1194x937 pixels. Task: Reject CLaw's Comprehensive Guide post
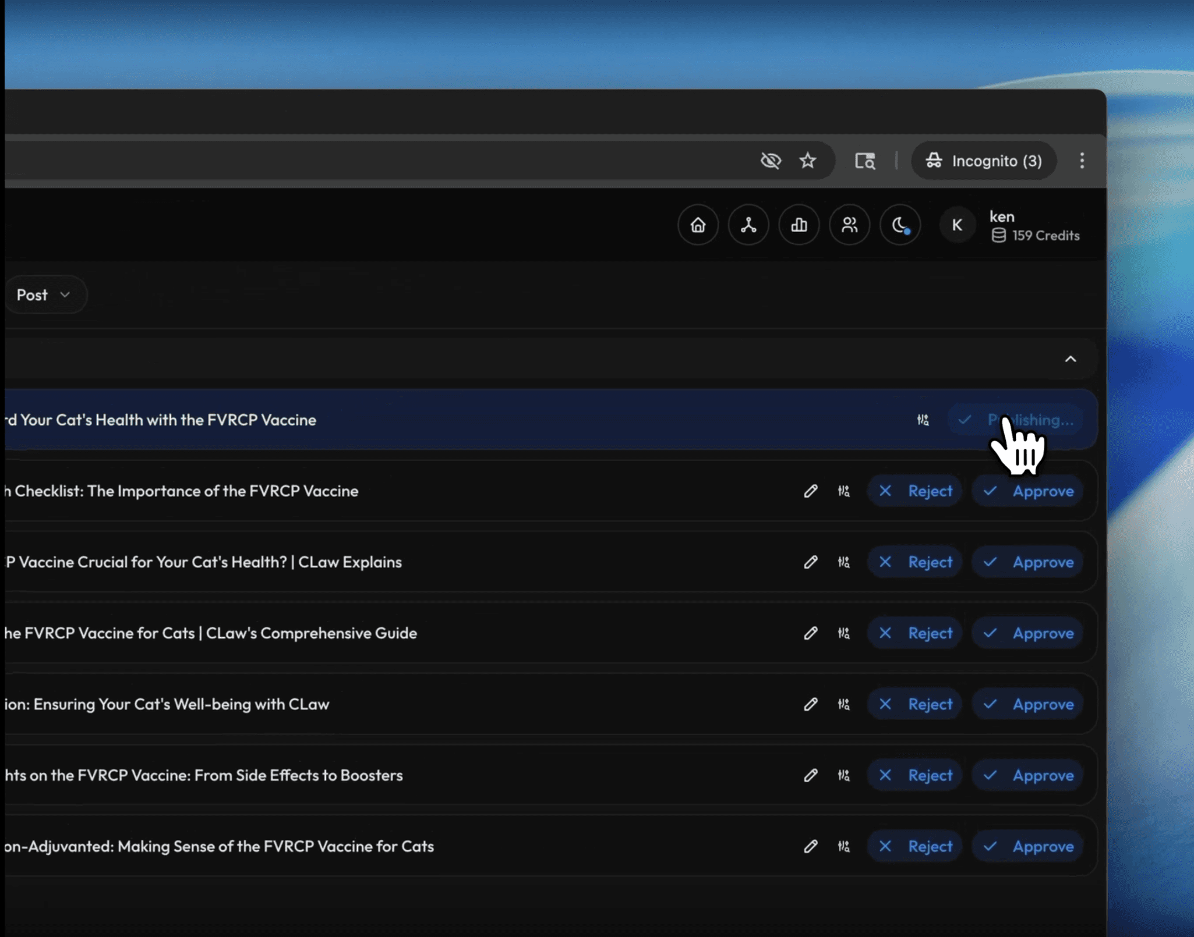pos(914,633)
